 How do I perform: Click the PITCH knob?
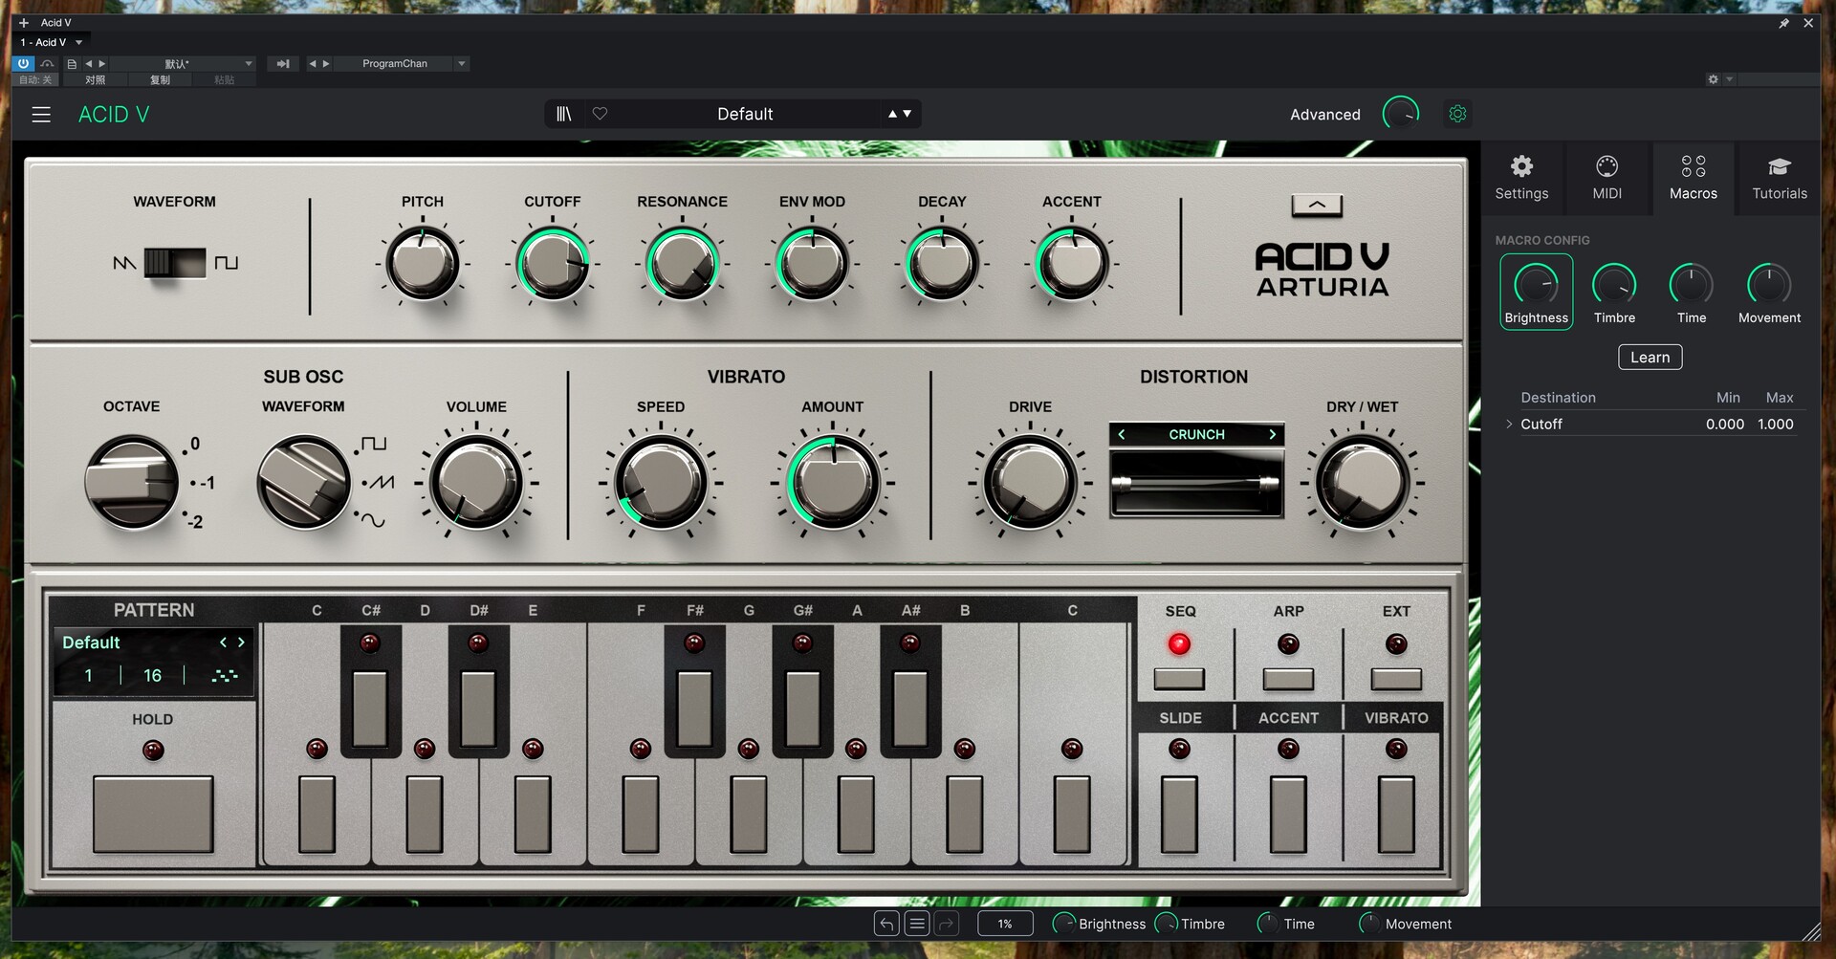[x=422, y=264]
